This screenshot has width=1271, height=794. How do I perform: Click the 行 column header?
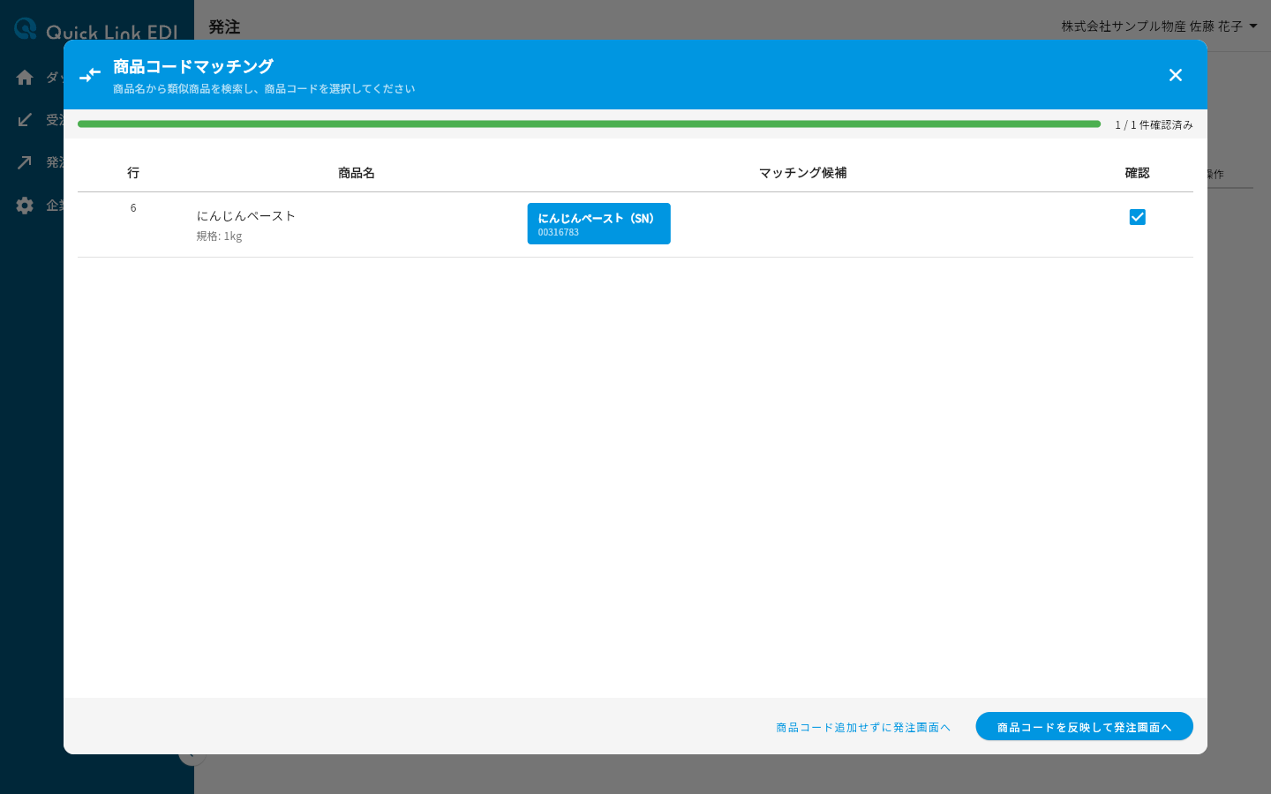click(x=133, y=173)
